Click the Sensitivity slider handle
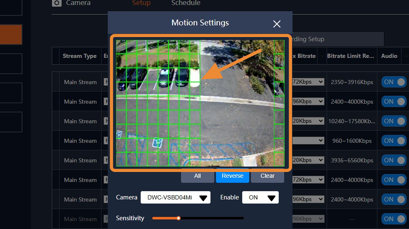Viewport: 409px width, 229px height. tap(178, 218)
